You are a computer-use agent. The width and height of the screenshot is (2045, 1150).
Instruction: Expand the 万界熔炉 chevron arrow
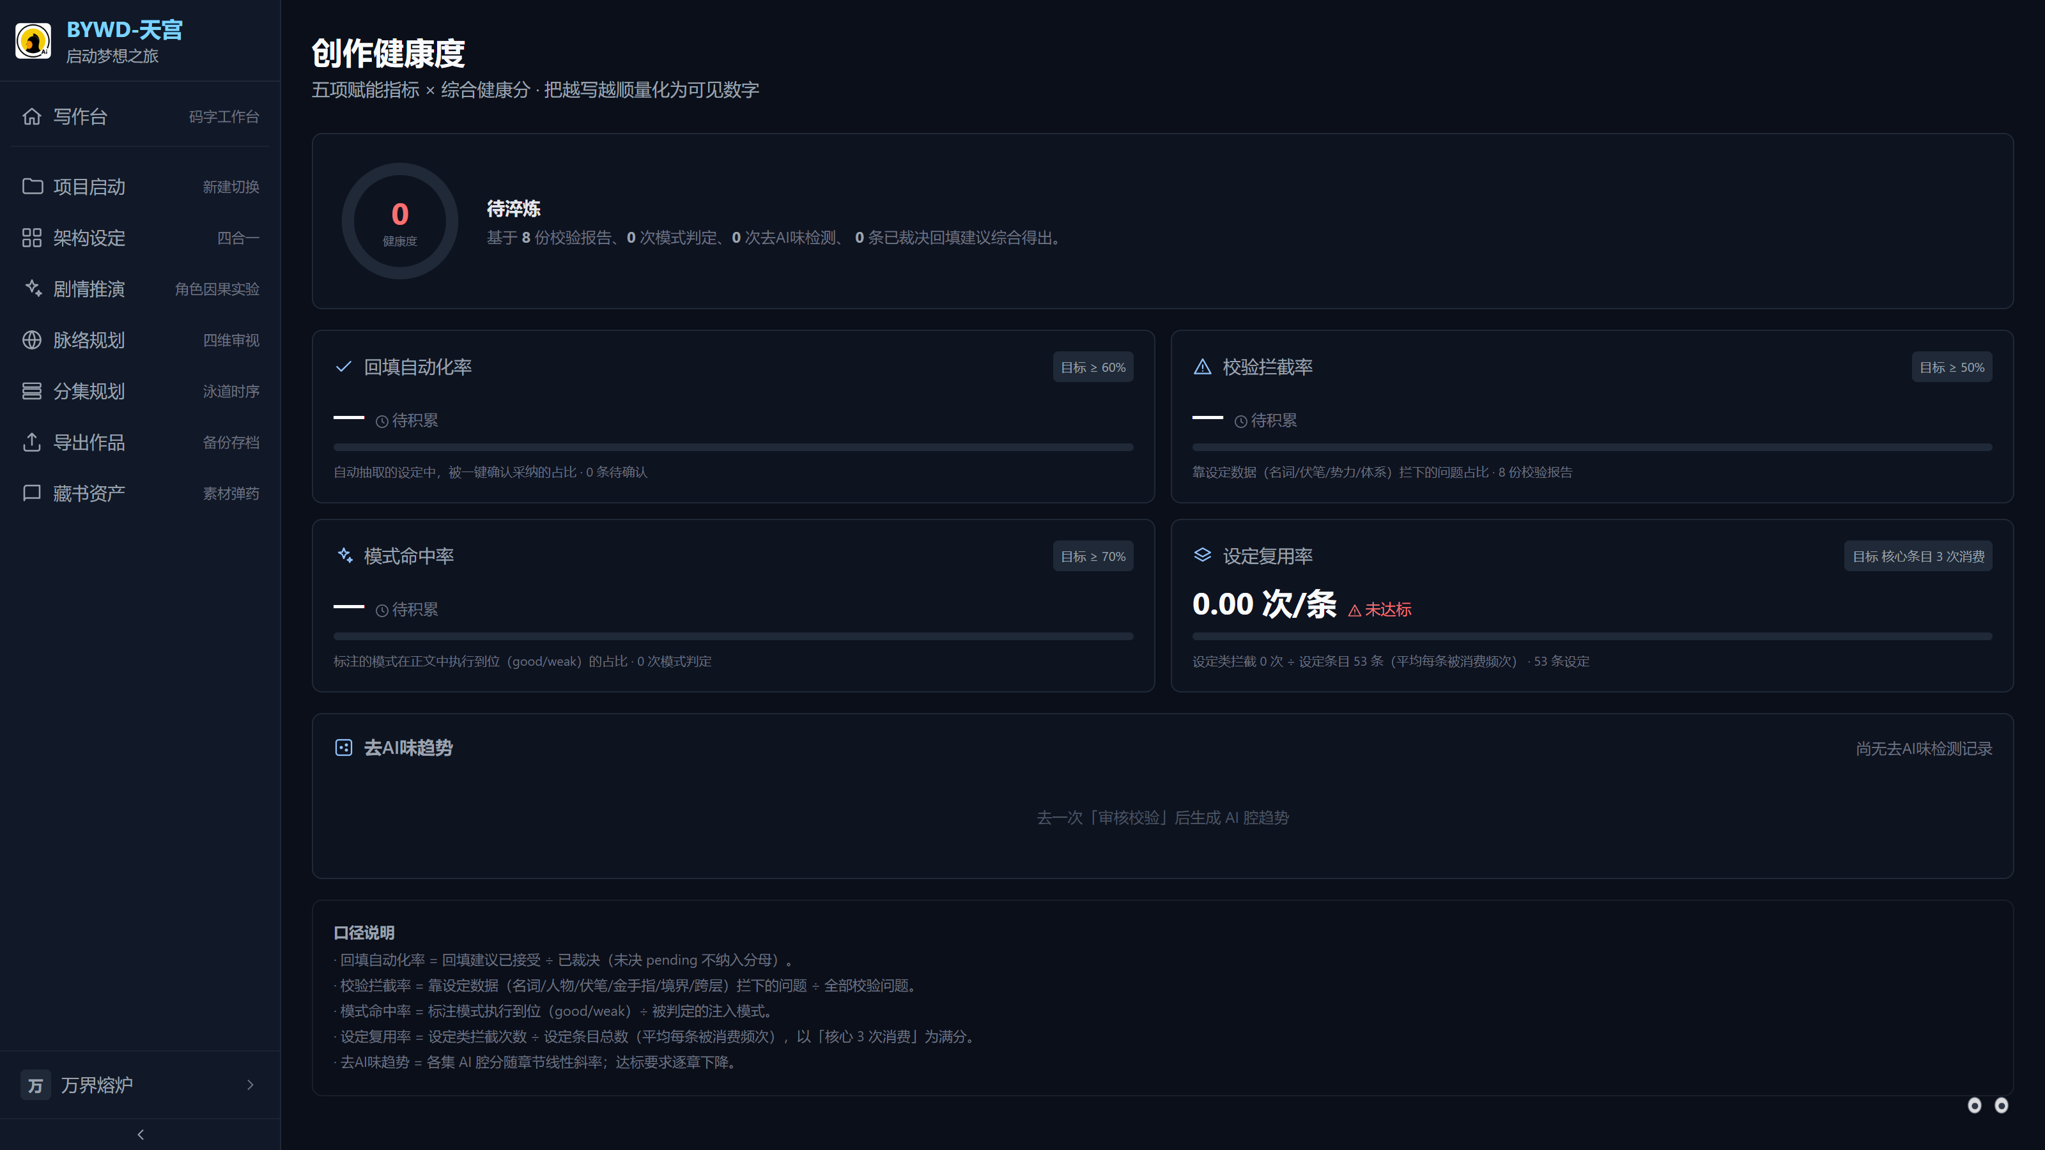click(x=250, y=1085)
